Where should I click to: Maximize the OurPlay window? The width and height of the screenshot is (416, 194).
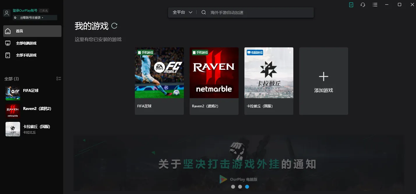(400, 5)
